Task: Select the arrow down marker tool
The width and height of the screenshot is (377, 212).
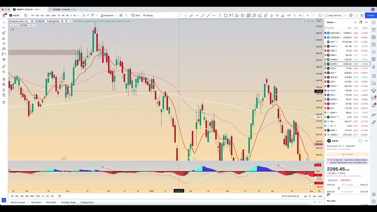Action: [277, 15]
